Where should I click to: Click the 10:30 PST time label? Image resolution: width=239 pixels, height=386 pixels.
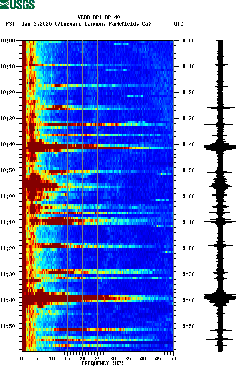[7, 119]
